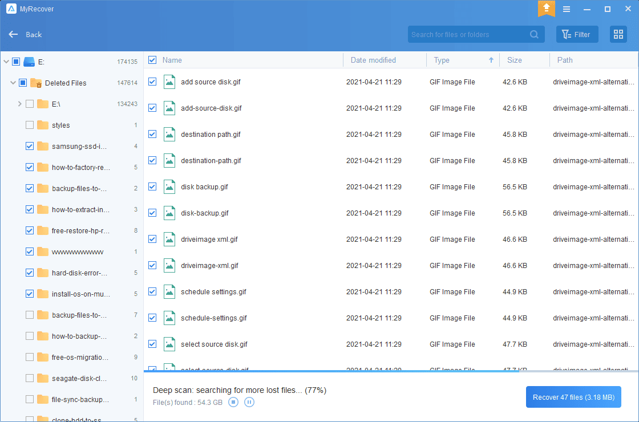Click the GIF icon for select source disk.gif

pyautogui.click(x=169, y=344)
